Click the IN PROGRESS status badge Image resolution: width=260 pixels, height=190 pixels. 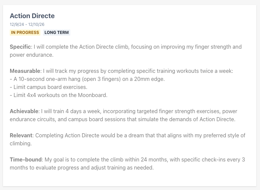25,33
